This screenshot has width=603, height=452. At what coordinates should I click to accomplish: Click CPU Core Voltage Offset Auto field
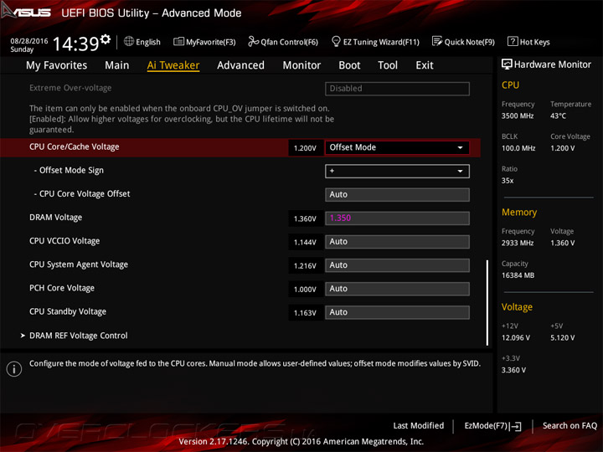(397, 194)
